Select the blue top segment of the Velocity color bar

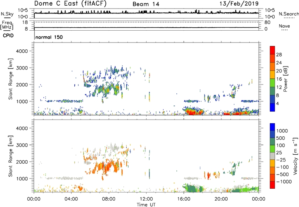(x=272, y=127)
